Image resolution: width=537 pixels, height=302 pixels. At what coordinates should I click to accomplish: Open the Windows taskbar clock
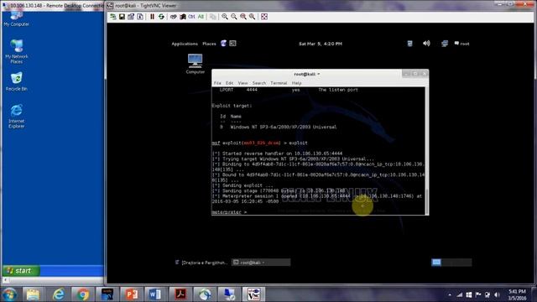[x=517, y=294]
